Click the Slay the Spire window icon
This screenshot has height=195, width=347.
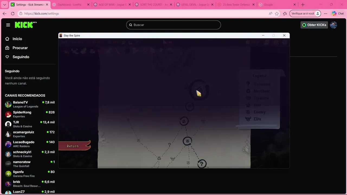coord(61,35)
